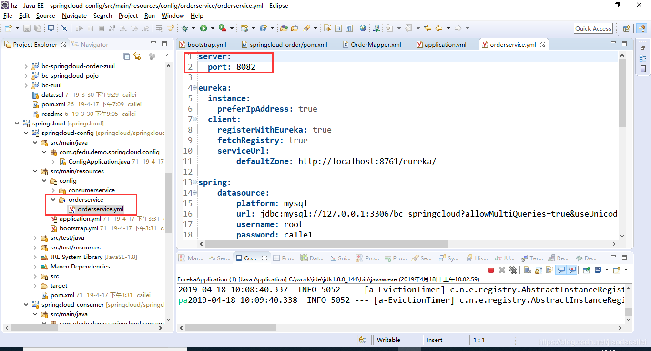This screenshot has width=651, height=351.
Task: Expand the src/test/java folder
Action: click(x=35, y=238)
